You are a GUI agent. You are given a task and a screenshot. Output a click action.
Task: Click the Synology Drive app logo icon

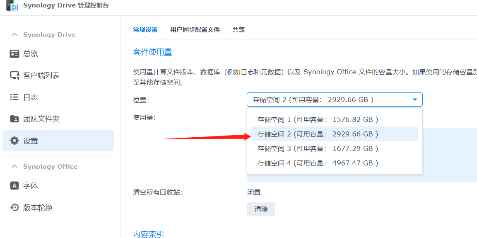(x=12, y=6)
